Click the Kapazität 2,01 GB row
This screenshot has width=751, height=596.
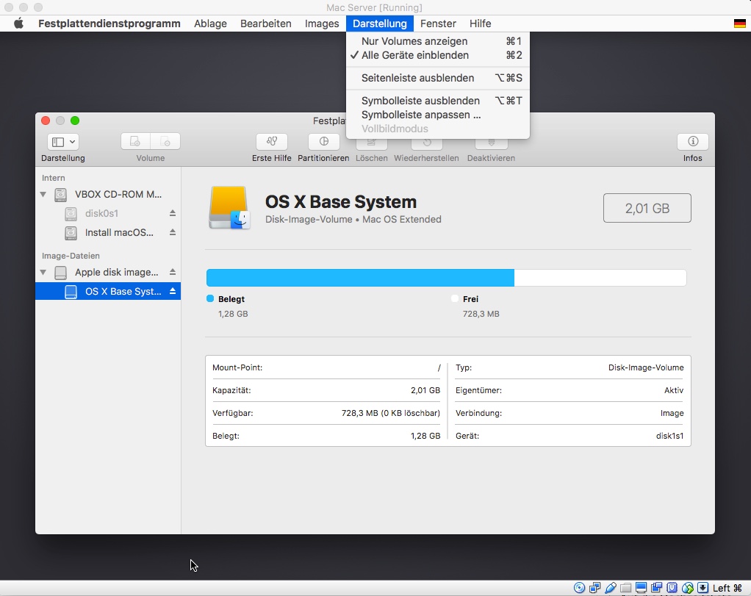[326, 390]
